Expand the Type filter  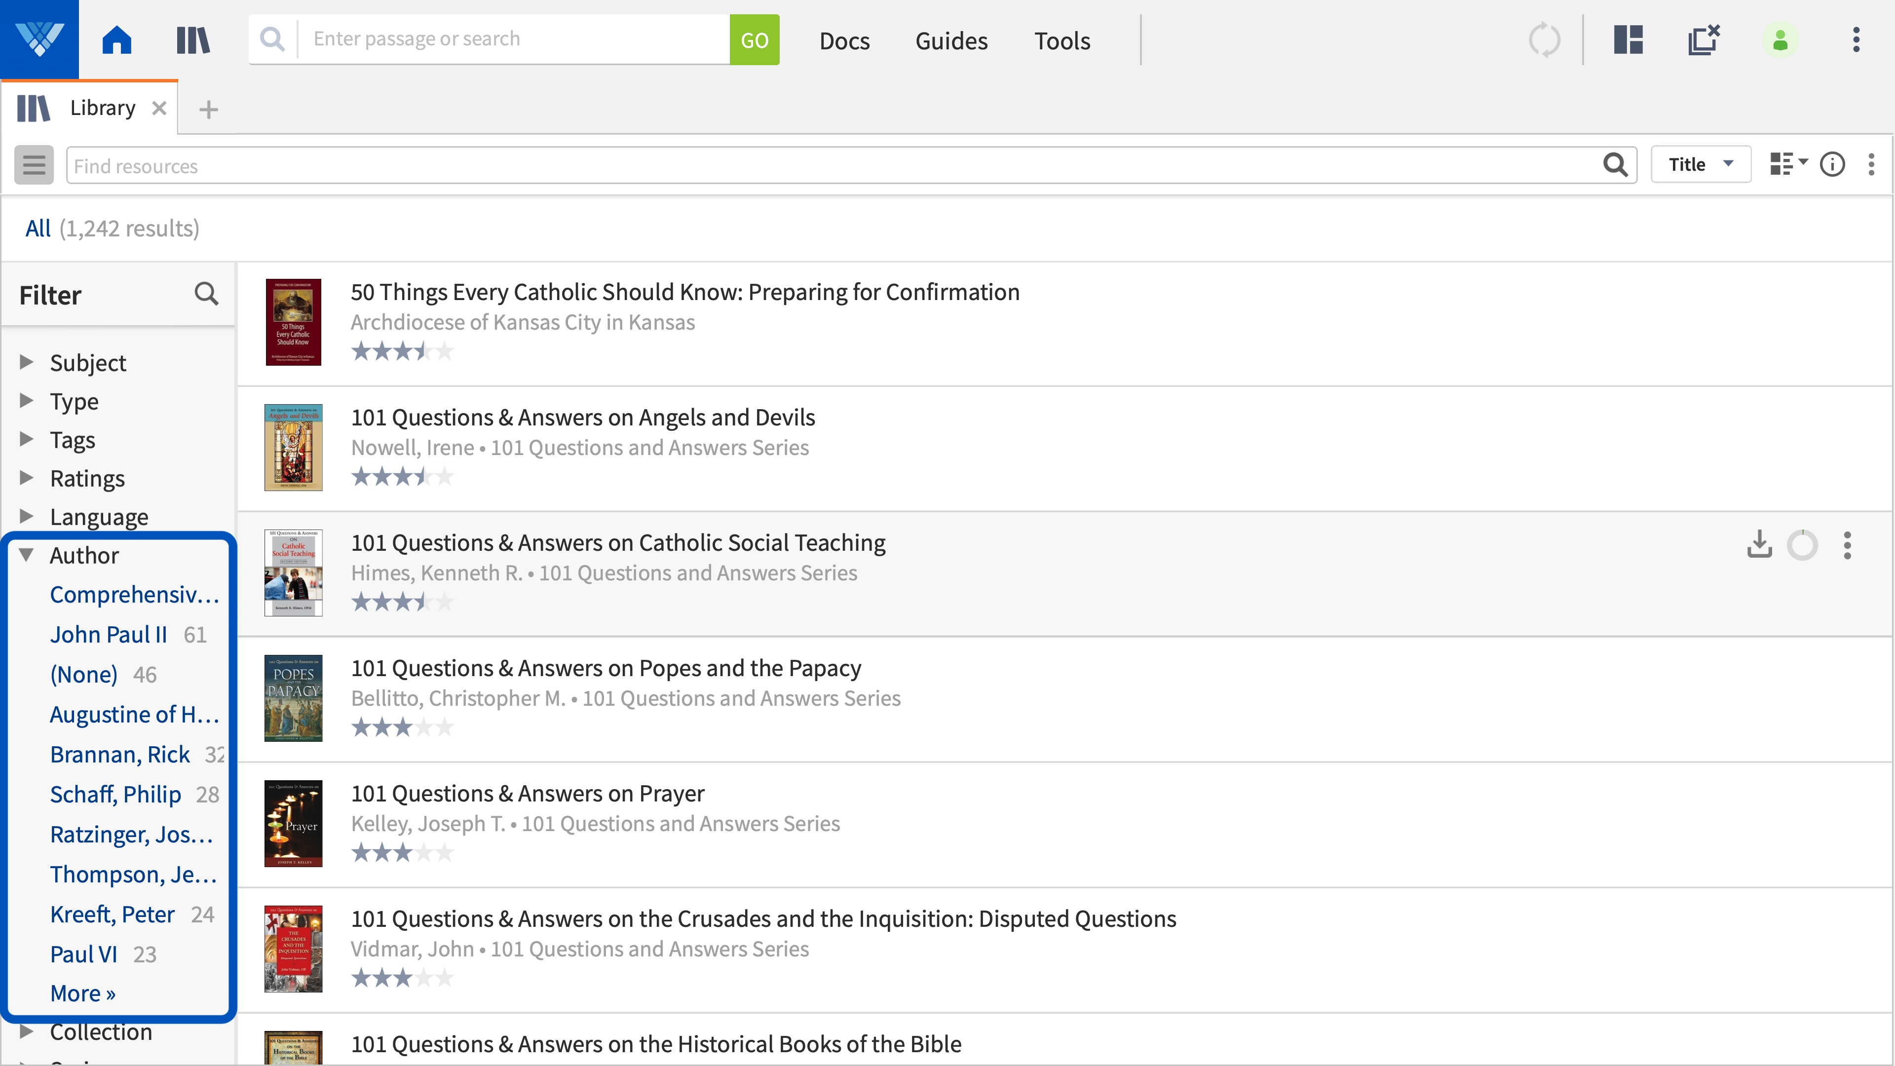27,400
